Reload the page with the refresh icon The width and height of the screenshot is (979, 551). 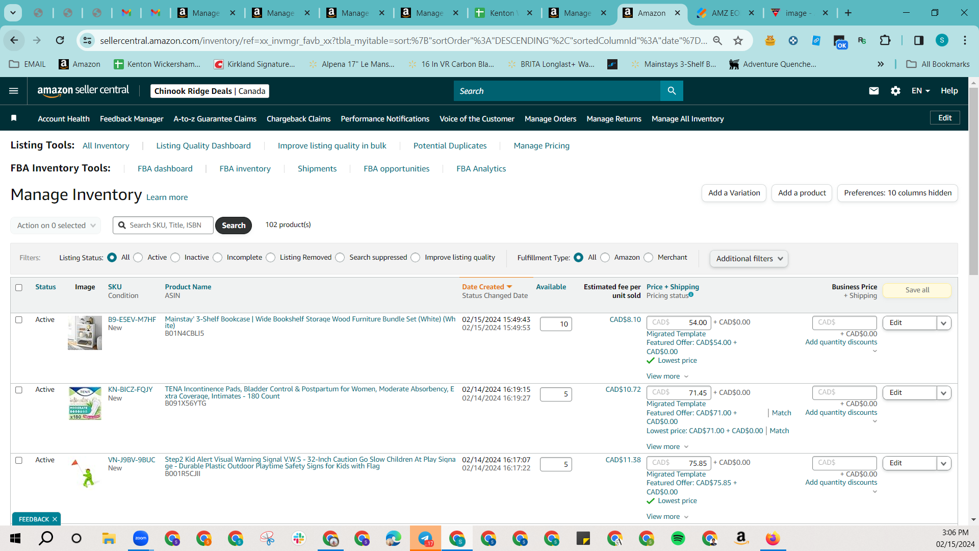[x=60, y=40]
